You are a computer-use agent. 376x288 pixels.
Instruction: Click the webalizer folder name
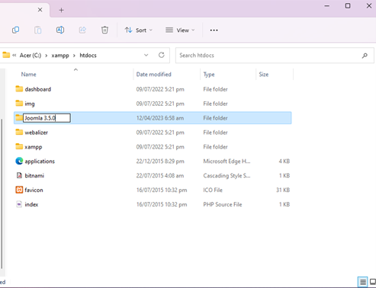click(36, 133)
